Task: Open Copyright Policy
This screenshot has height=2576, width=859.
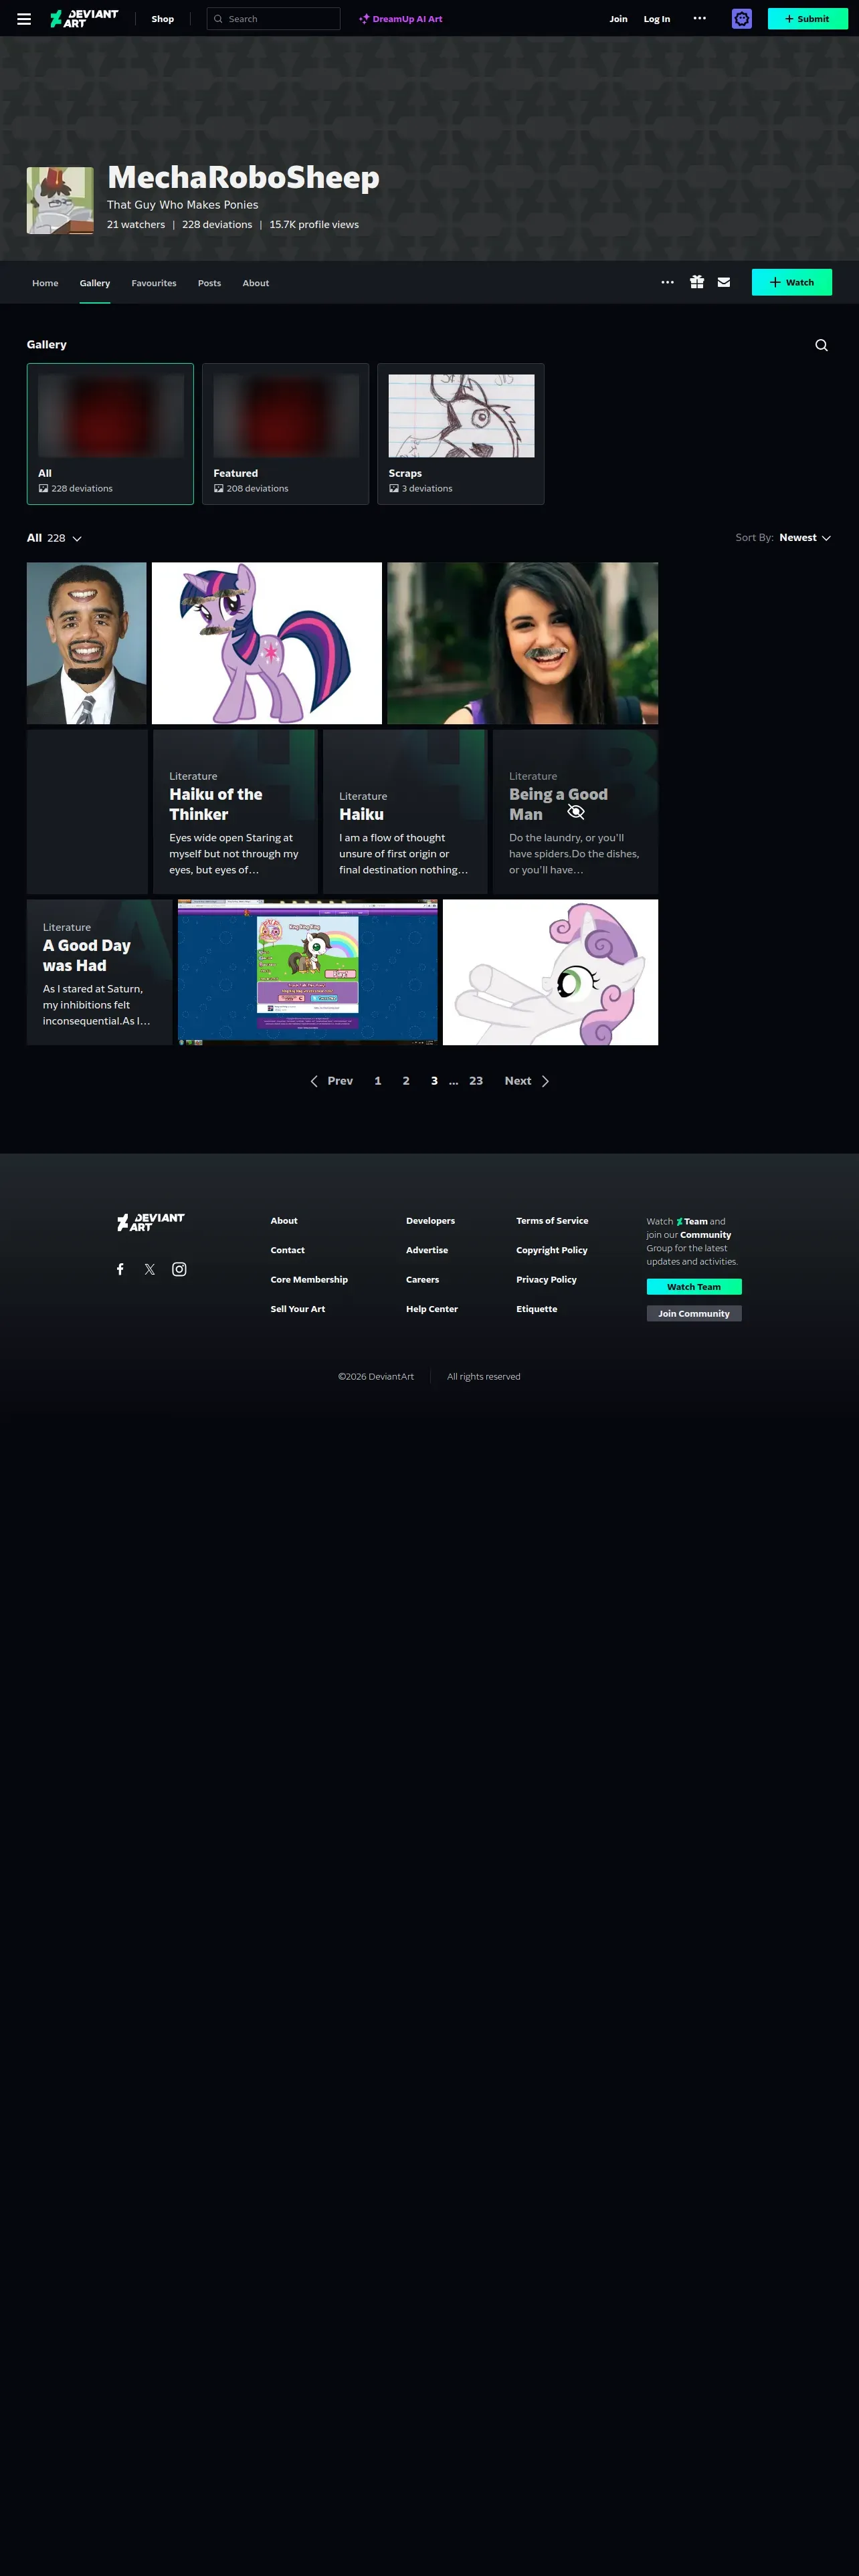Action: coord(552,1250)
